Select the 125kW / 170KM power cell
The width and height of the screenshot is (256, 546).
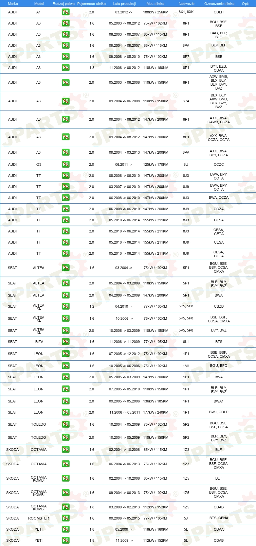click(x=156, y=164)
